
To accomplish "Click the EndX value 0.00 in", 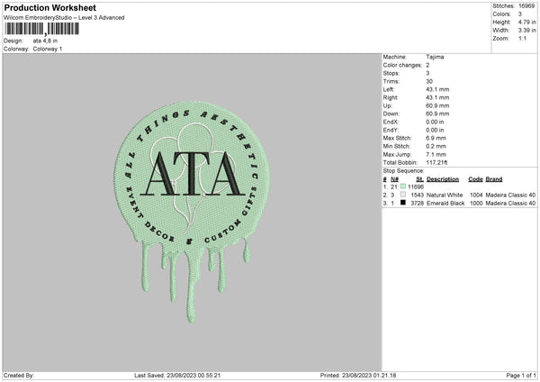I will pos(435,122).
